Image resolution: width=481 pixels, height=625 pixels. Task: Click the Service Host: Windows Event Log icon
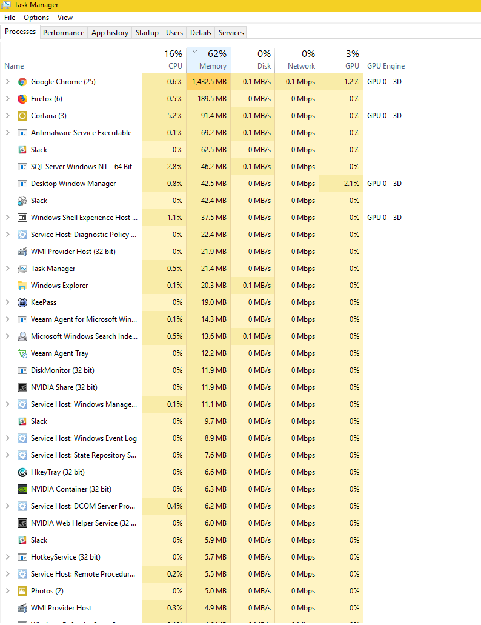(22, 438)
